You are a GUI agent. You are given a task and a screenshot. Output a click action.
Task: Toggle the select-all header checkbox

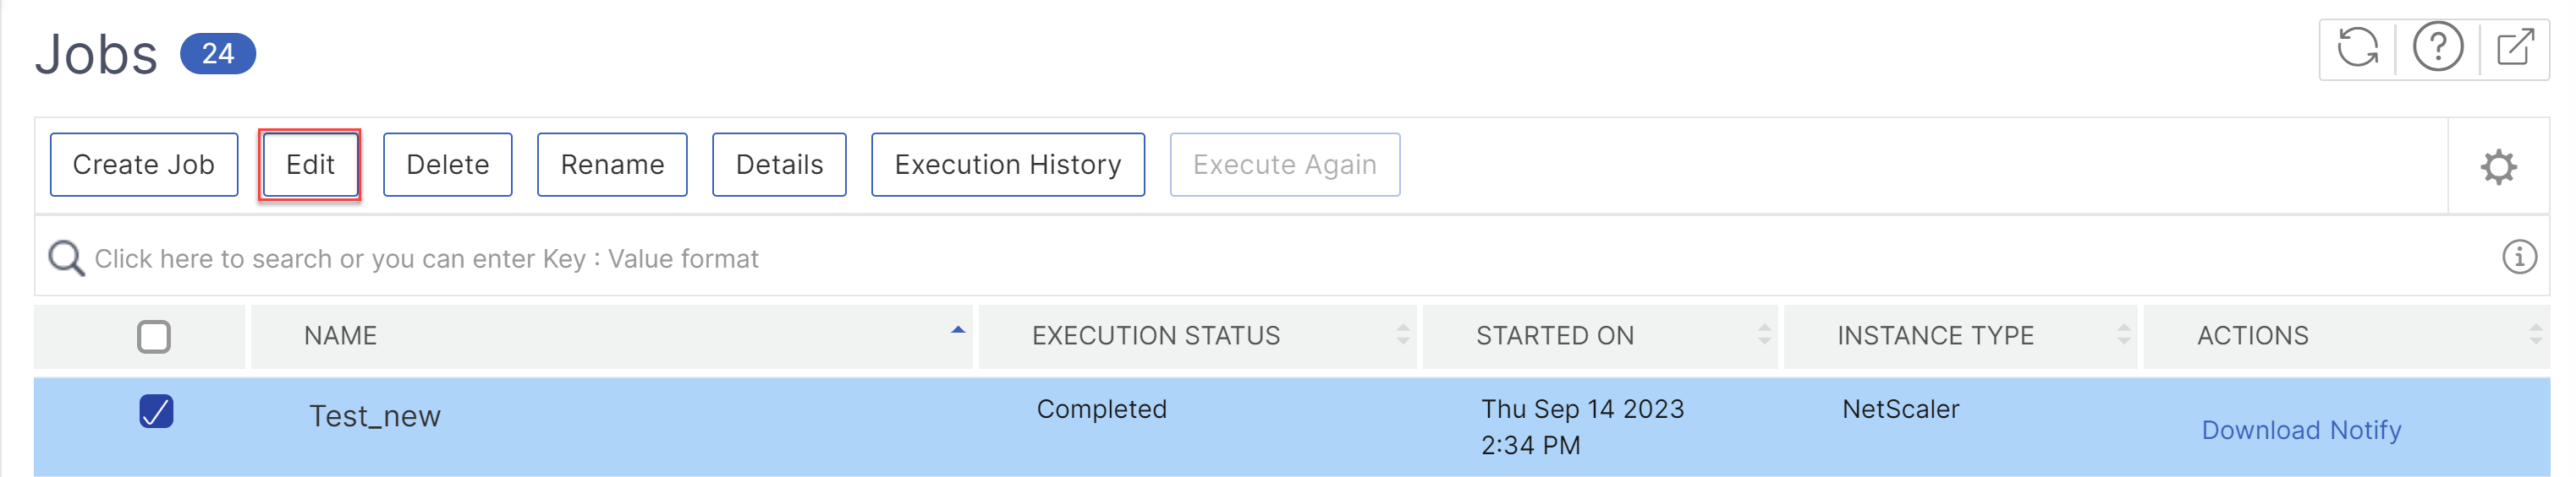coord(154,336)
